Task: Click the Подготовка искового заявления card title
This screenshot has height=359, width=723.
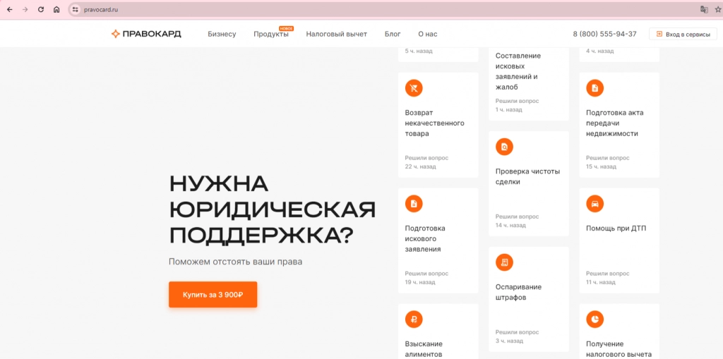Action: (x=425, y=238)
